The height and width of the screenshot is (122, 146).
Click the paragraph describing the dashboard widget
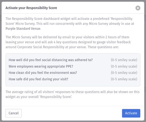(70, 24)
